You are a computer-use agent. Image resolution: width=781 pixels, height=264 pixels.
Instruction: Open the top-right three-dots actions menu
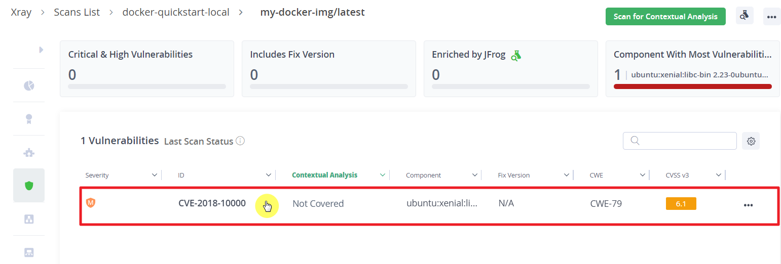(x=771, y=16)
